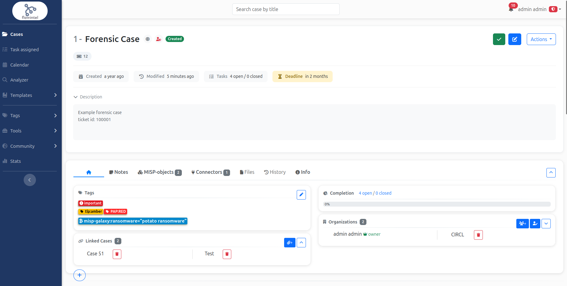567x286 pixels.
Task: Click the add organizations icon button
Action: (522, 224)
